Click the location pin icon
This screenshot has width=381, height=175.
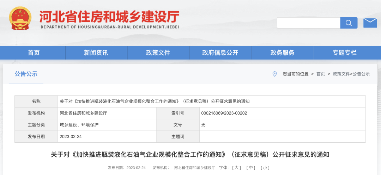click(274, 74)
